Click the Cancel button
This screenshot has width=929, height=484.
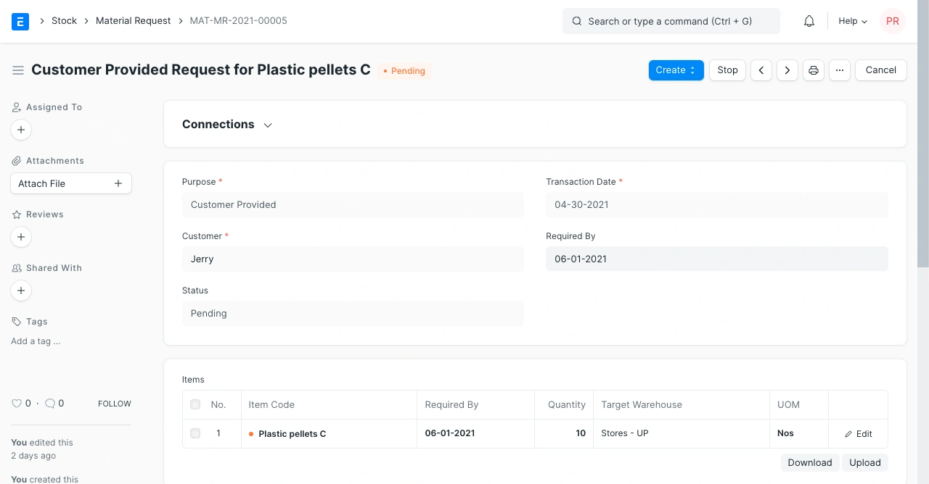(880, 70)
